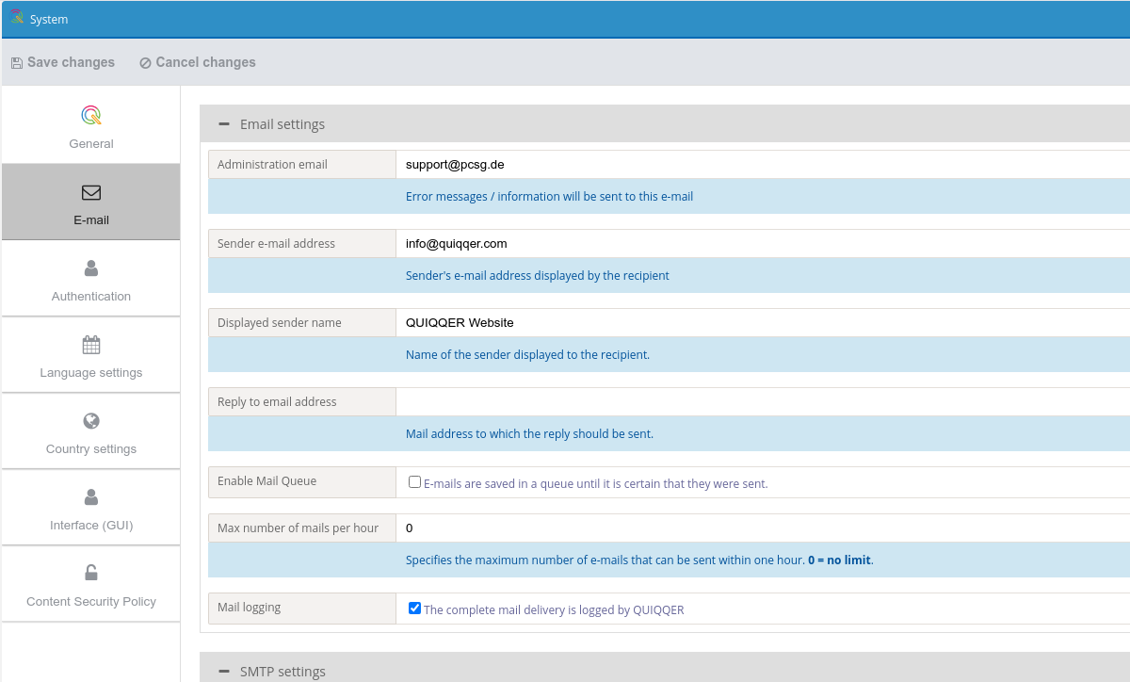Click the E-mail envelope icon
The height and width of the screenshot is (682, 1130).
click(91, 193)
